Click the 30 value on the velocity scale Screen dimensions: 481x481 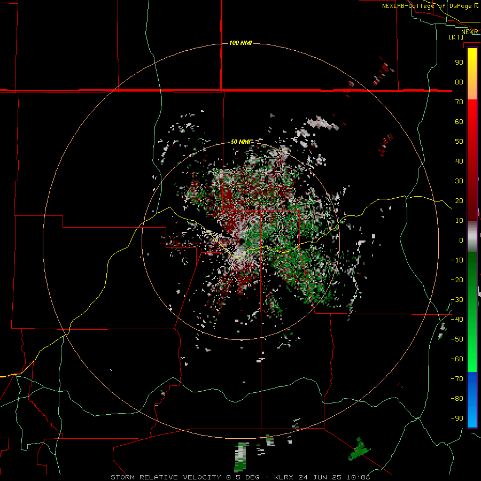459,181
